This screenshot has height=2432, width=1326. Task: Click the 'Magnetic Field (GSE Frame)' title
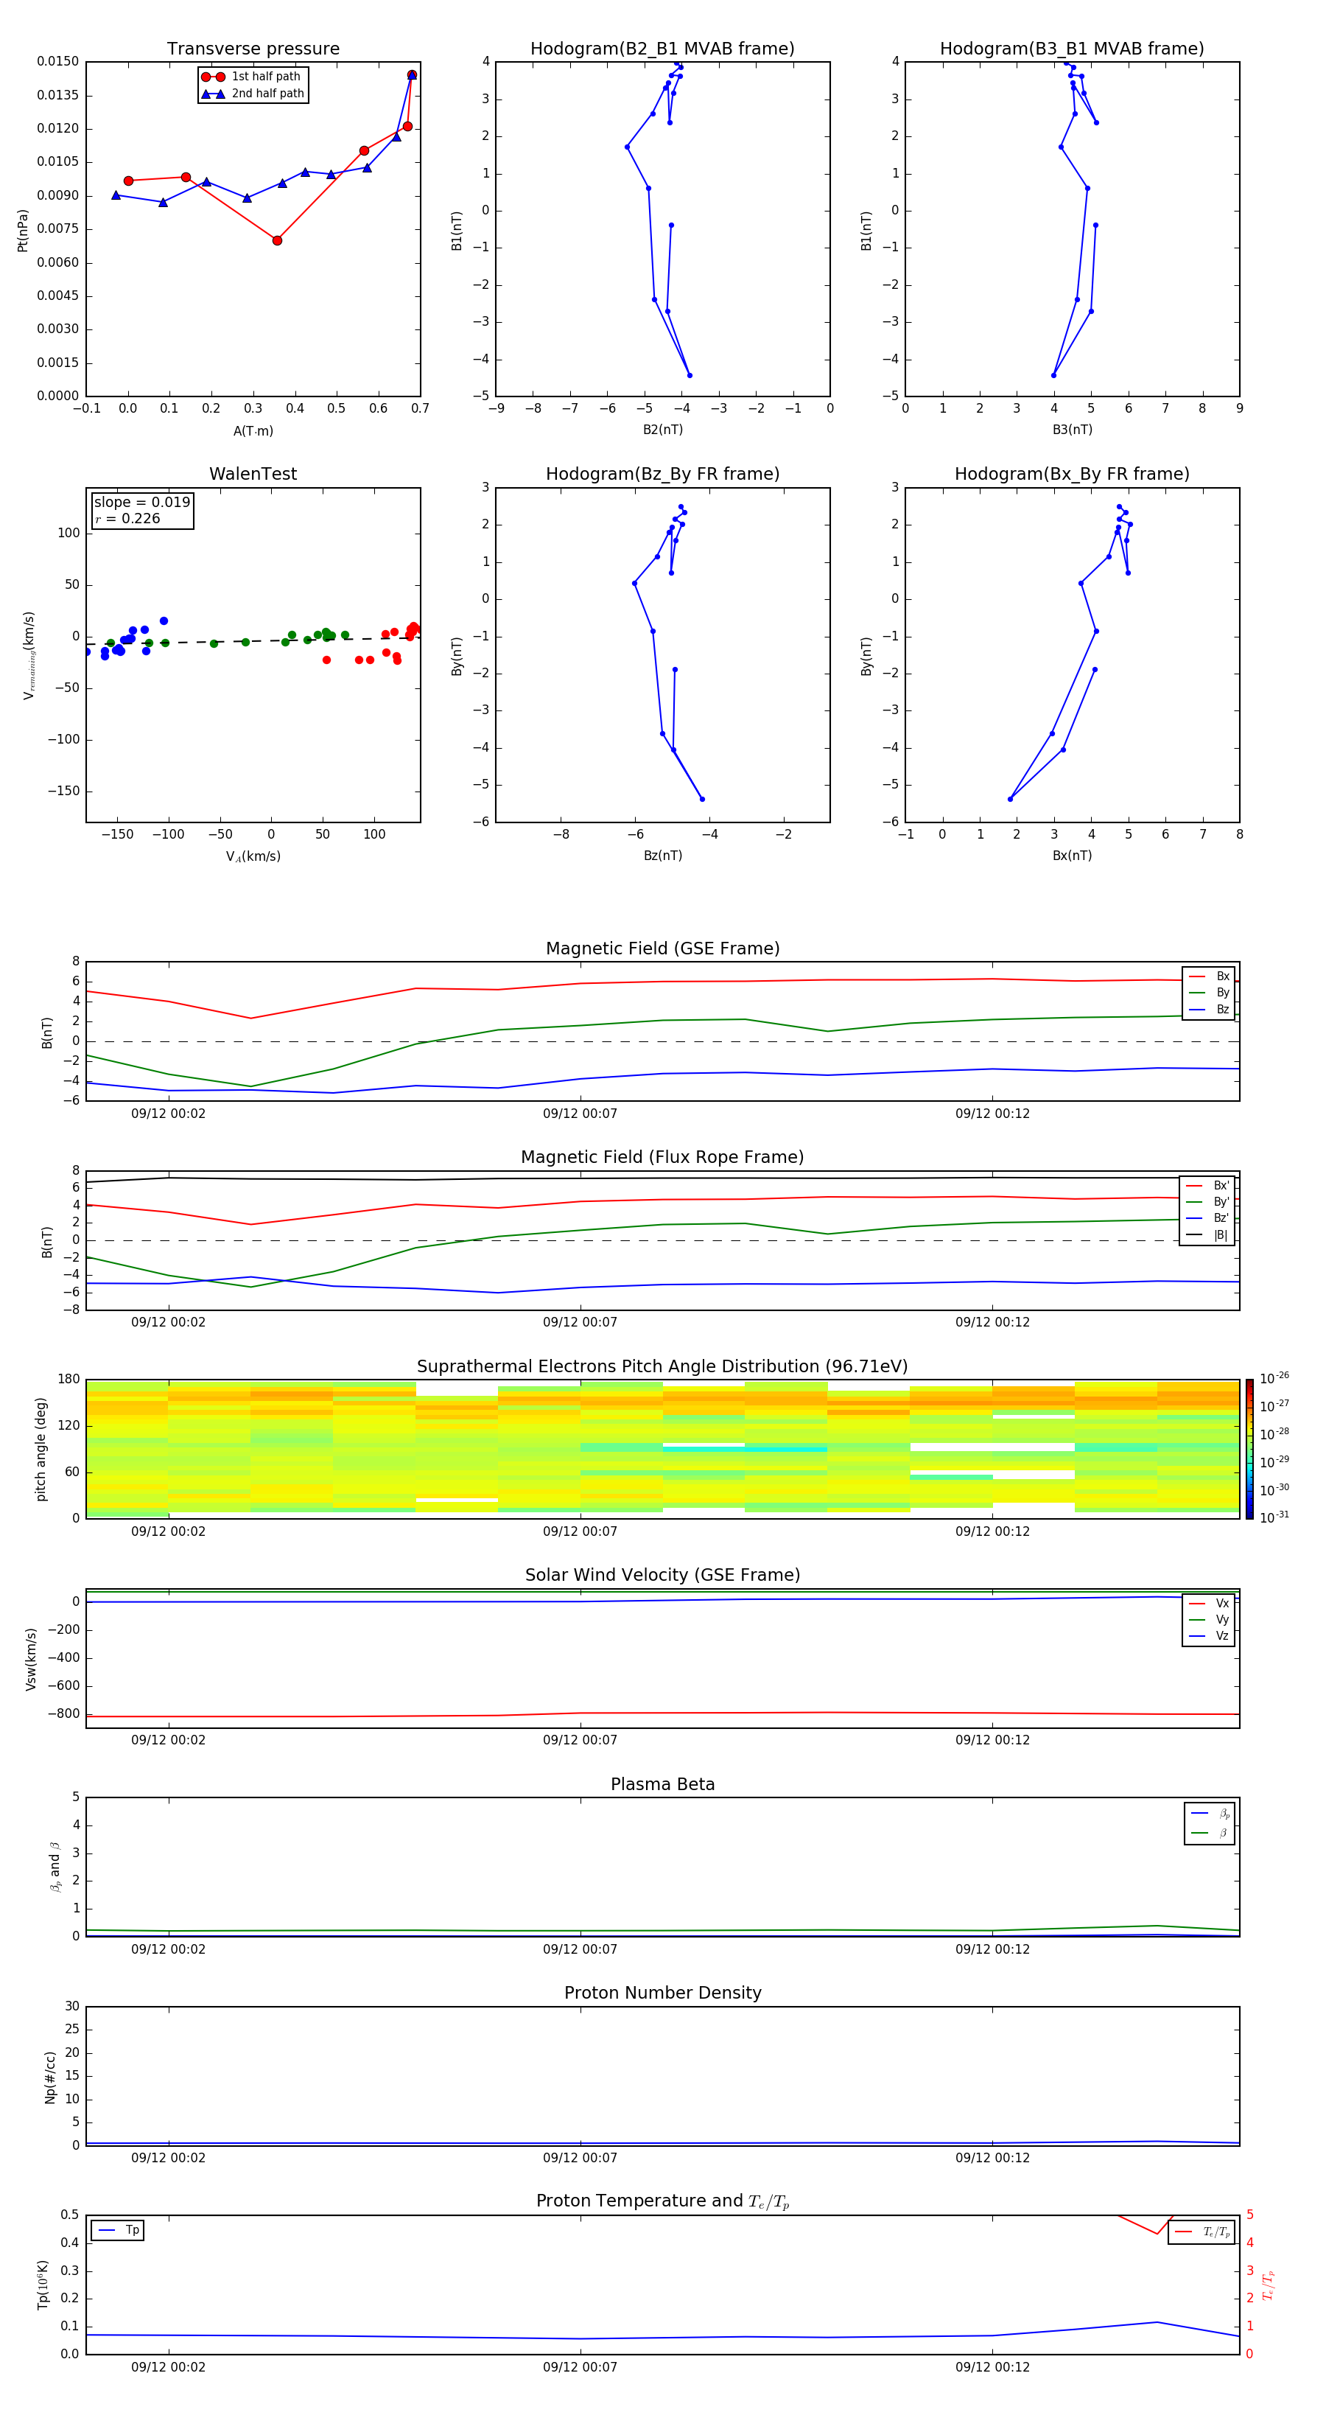(x=662, y=948)
